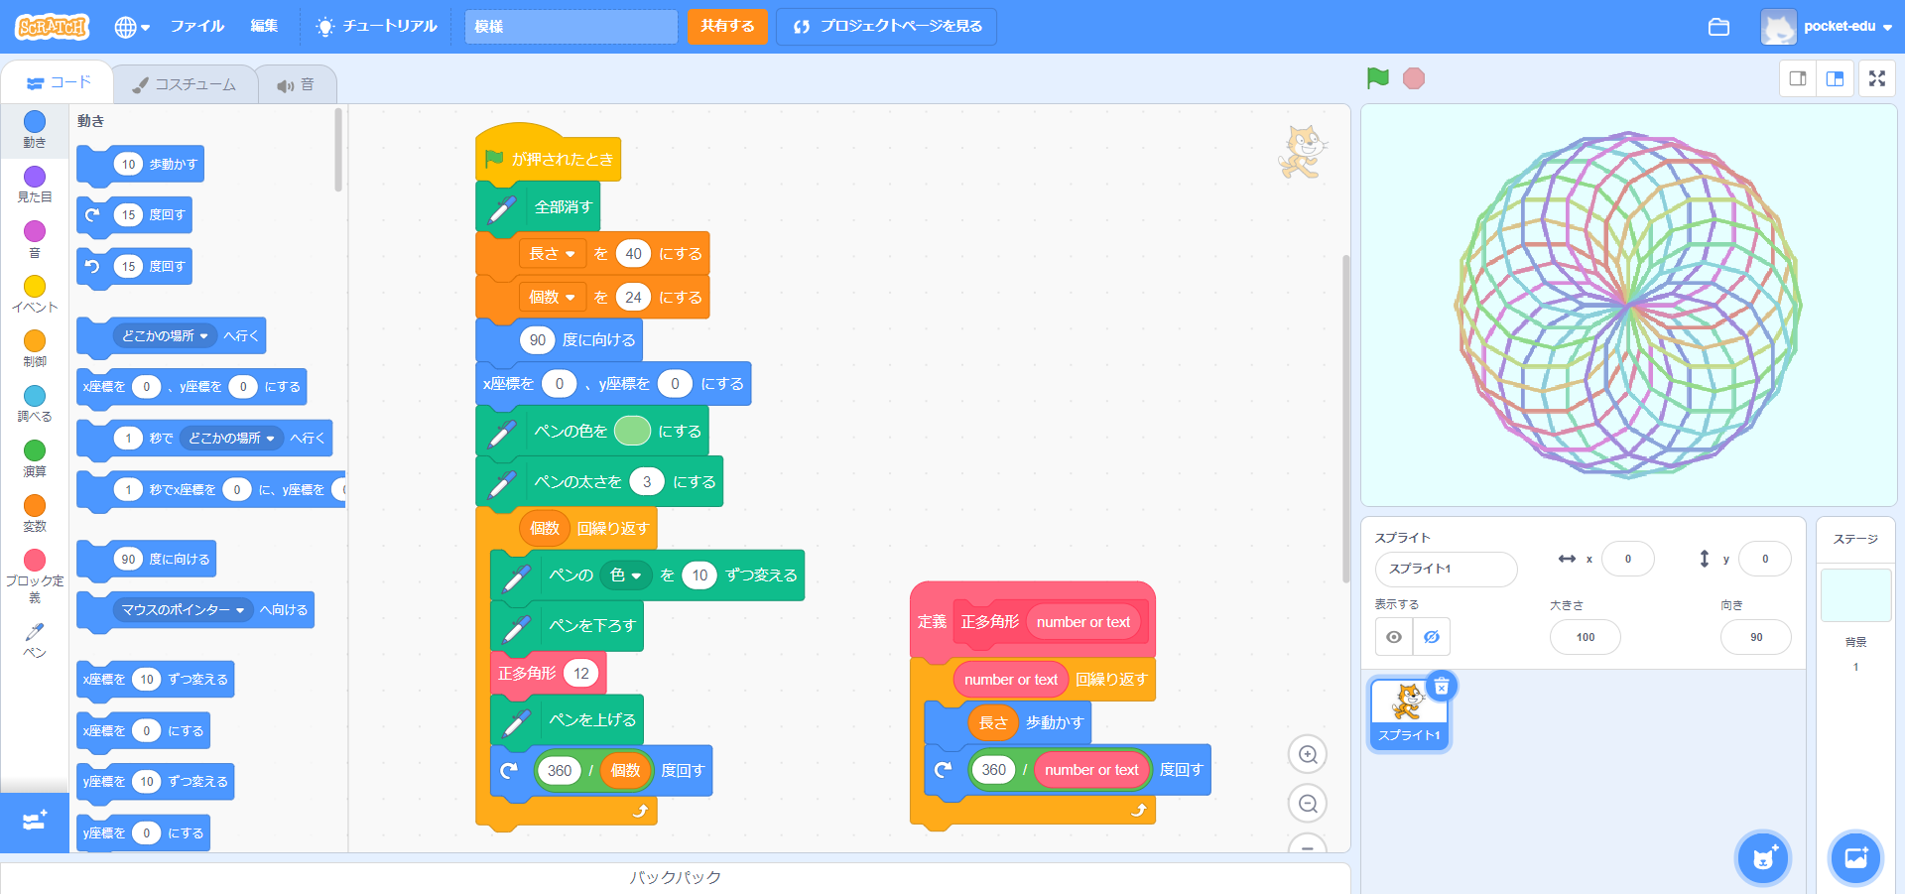1905x894 pixels.
Task: Open the add extension button
Action: (35, 822)
